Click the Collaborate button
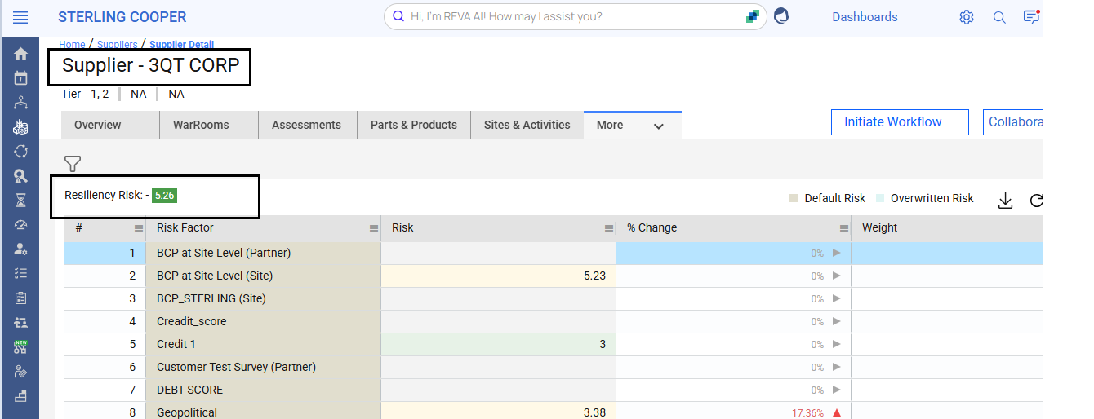Image resolution: width=1094 pixels, height=419 pixels. pyautogui.click(x=1013, y=121)
